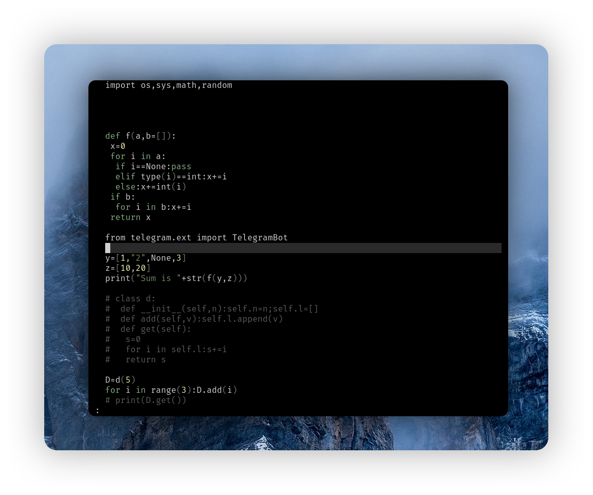Click the x=0 assignment line
This screenshot has height=495, width=593.
[118, 146]
